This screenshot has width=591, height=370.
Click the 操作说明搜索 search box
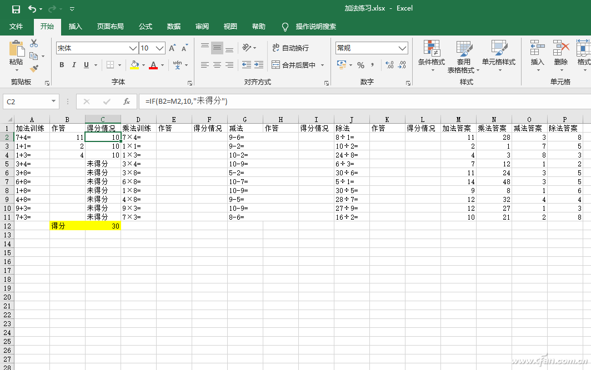pyautogui.click(x=316, y=26)
